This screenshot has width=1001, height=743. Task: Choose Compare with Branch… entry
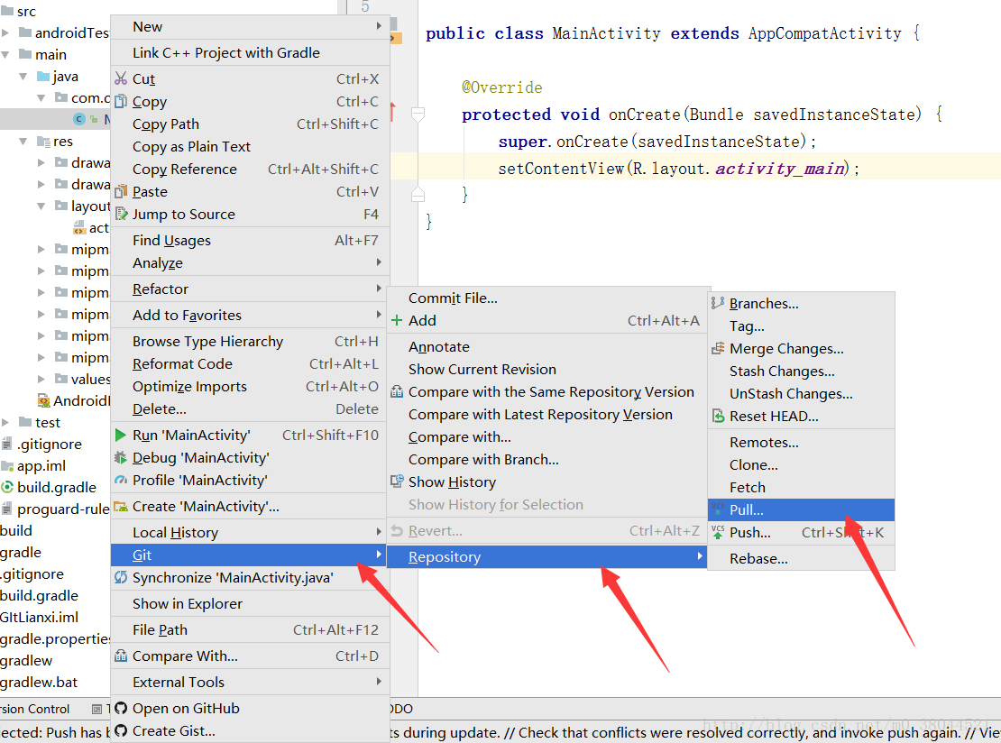(547, 460)
